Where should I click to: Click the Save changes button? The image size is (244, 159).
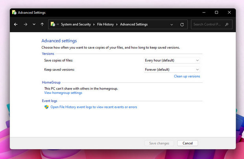coord(159,143)
